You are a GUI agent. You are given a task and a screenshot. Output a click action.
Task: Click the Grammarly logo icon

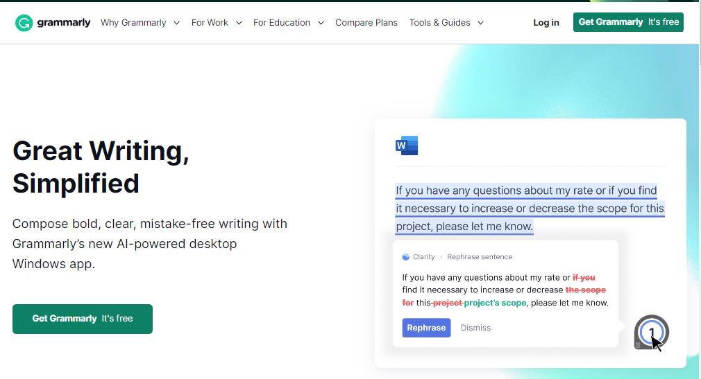24,23
